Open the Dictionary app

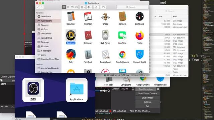pos(88,35)
